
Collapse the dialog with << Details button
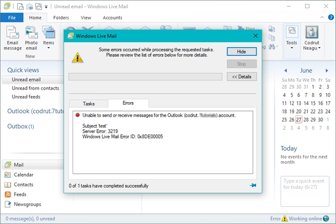pyautogui.click(x=242, y=77)
